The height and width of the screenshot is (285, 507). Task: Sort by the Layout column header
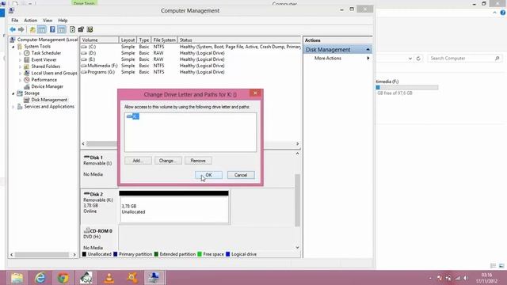pos(128,40)
